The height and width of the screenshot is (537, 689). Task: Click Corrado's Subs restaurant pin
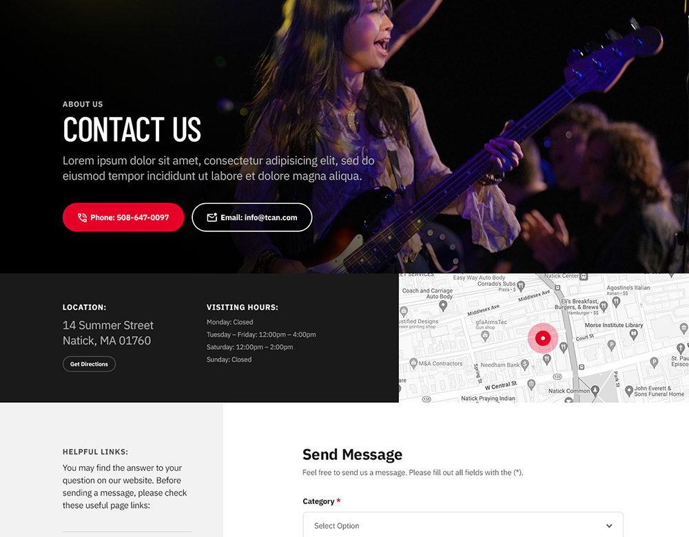click(x=521, y=286)
